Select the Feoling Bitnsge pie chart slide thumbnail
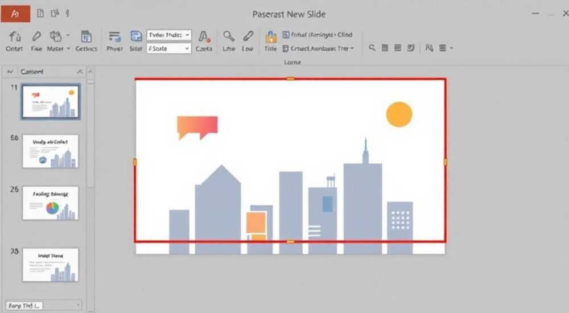This screenshot has height=313, width=569. point(51,203)
